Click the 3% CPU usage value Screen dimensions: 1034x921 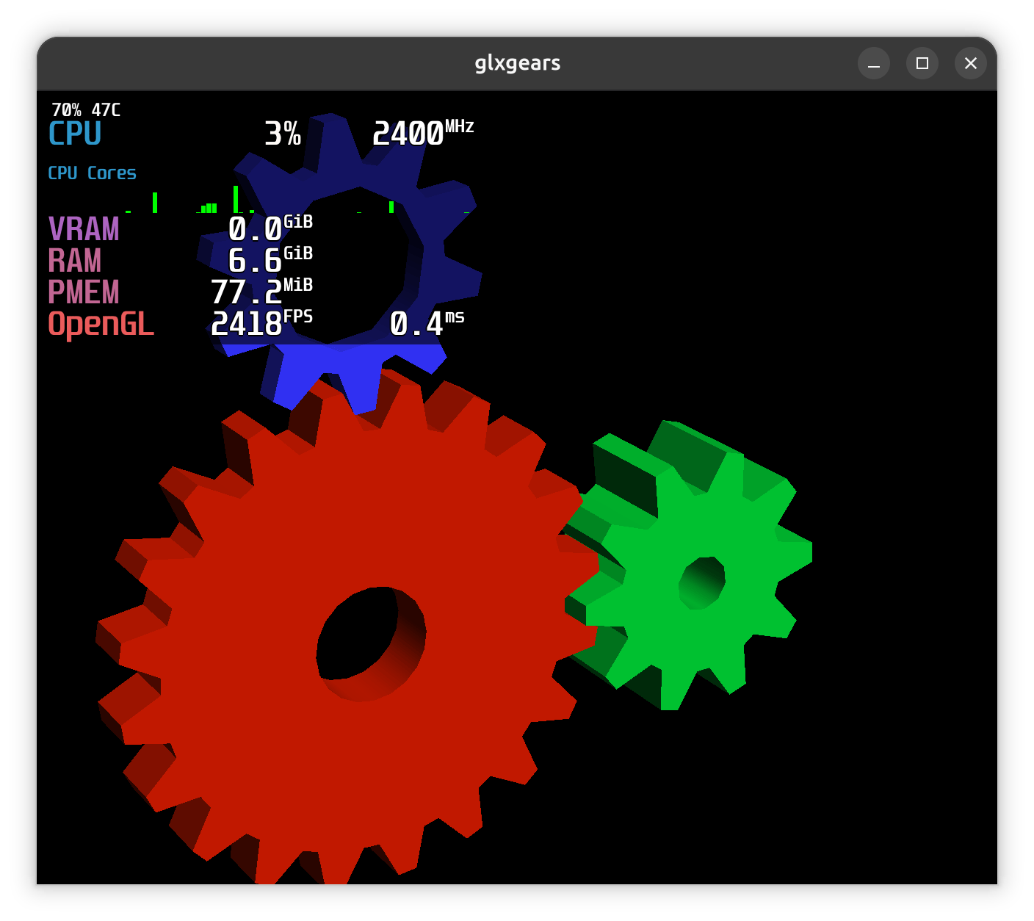click(283, 134)
